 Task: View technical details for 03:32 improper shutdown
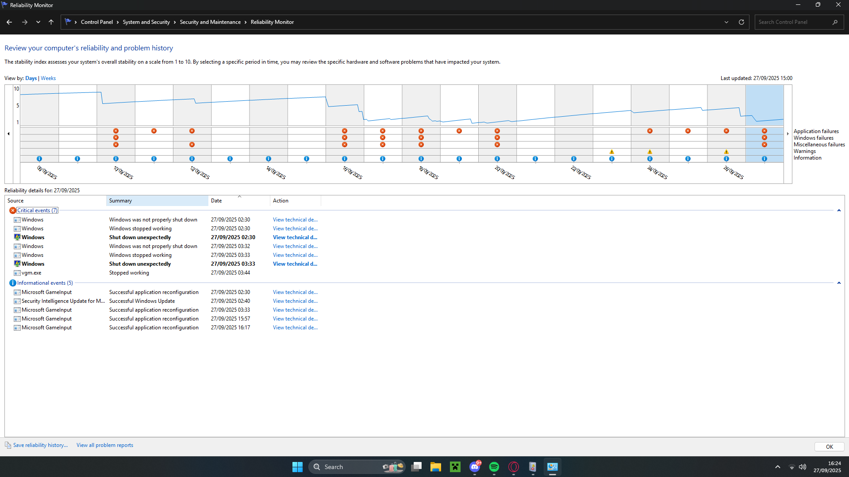coord(295,246)
